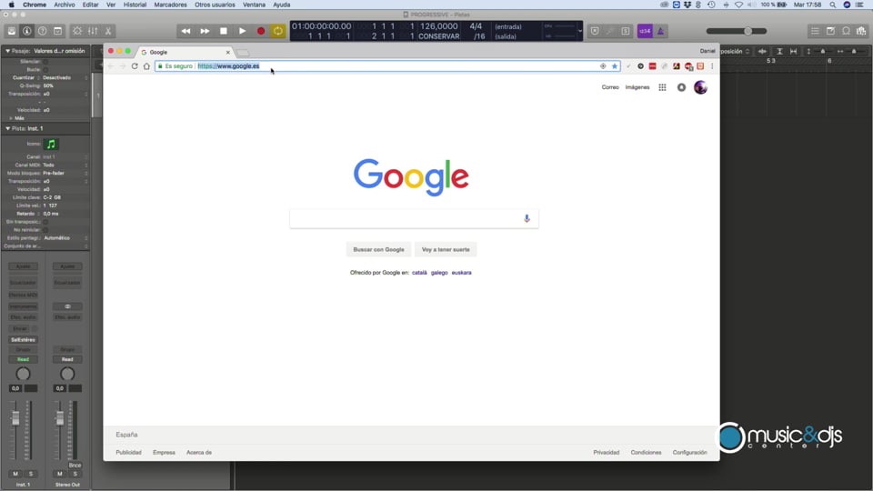Open the Cuantizar Desactivado dropdown
Screen dimensions: 873x491
tap(65, 78)
